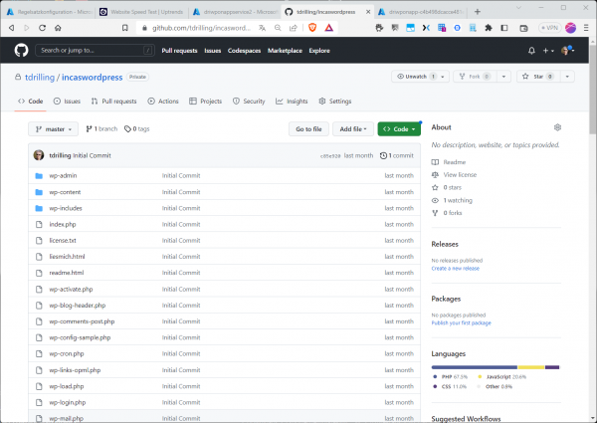Click Go to file button
The width and height of the screenshot is (597, 423).
[x=308, y=129]
